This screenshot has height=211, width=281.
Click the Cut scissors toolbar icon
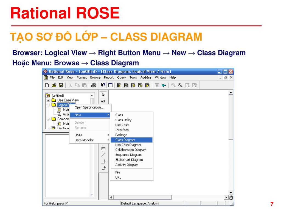(70, 85)
